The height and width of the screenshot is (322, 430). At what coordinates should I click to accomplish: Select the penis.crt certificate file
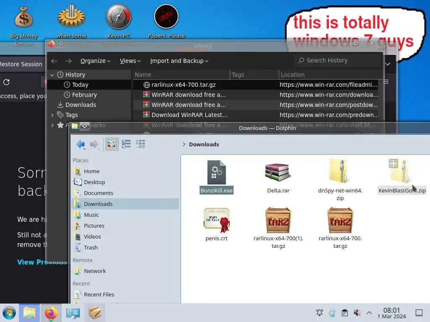(216, 224)
